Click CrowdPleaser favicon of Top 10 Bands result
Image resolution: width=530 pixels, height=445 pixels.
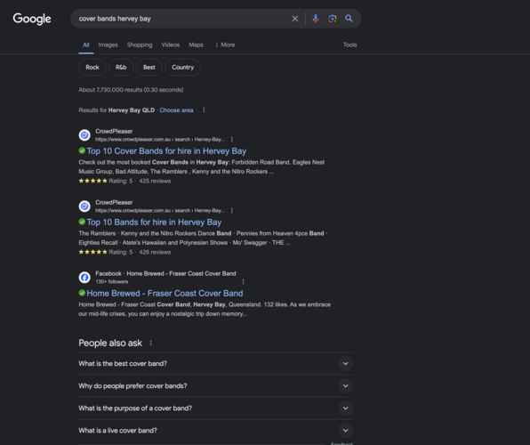(x=84, y=206)
